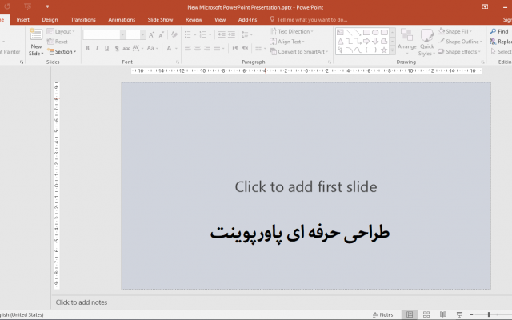
Task: Open the Font dialog launcher
Action: click(x=178, y=62)
